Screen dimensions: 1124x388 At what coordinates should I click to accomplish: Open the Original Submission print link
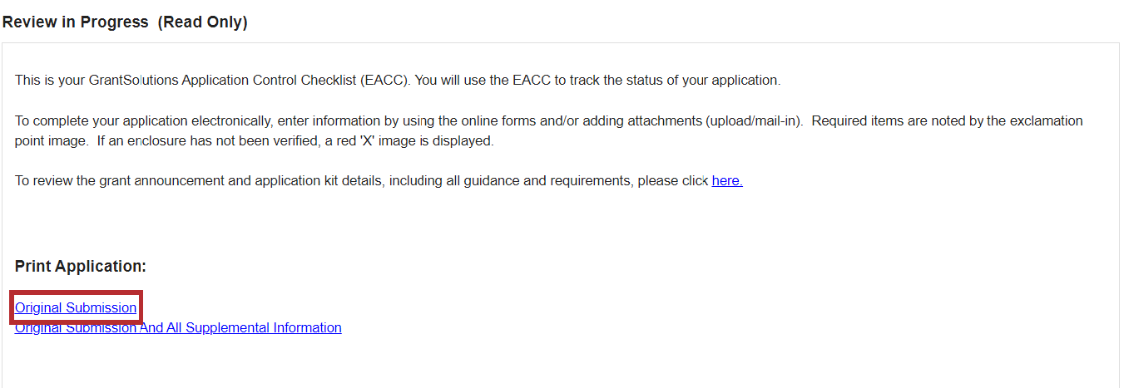coord(76,307)
